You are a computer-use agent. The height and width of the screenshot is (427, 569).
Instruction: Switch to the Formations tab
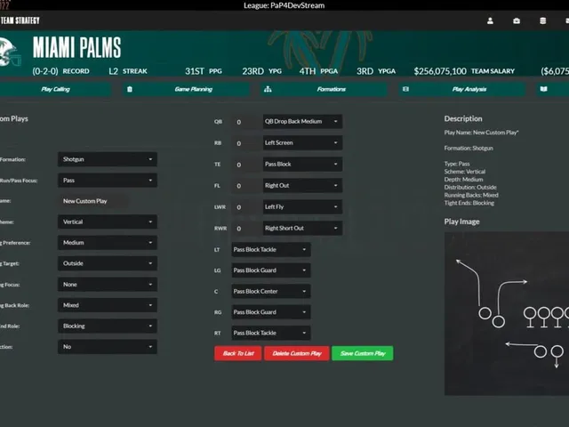(x=331, y=89)
